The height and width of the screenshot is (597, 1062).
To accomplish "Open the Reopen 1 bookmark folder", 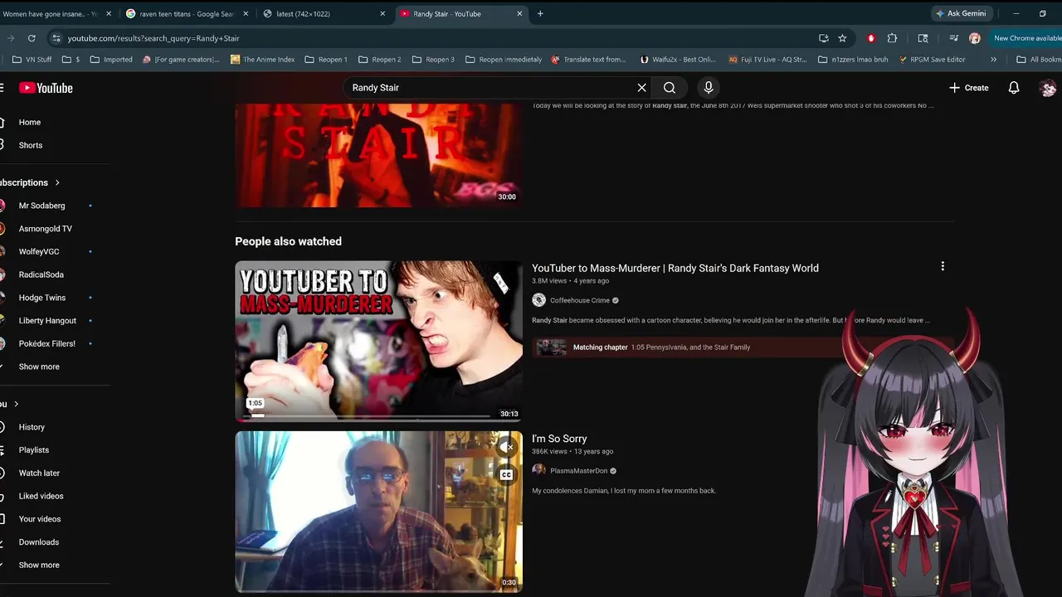I will point(326,60).
